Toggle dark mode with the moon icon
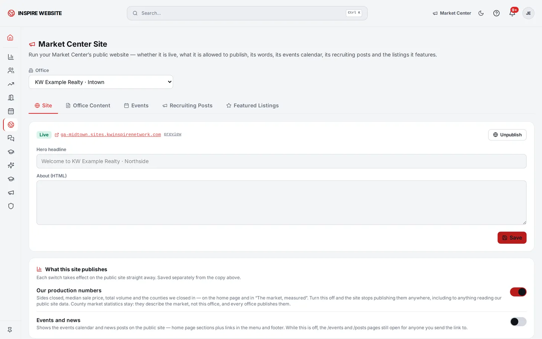Viewport: 542px width, 339px height. [481, 13]
